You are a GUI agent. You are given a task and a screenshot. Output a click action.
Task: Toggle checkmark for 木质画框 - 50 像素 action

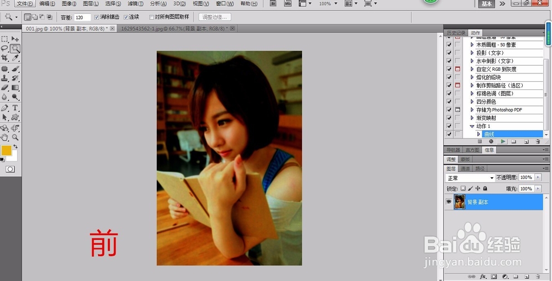click(449, 45)
